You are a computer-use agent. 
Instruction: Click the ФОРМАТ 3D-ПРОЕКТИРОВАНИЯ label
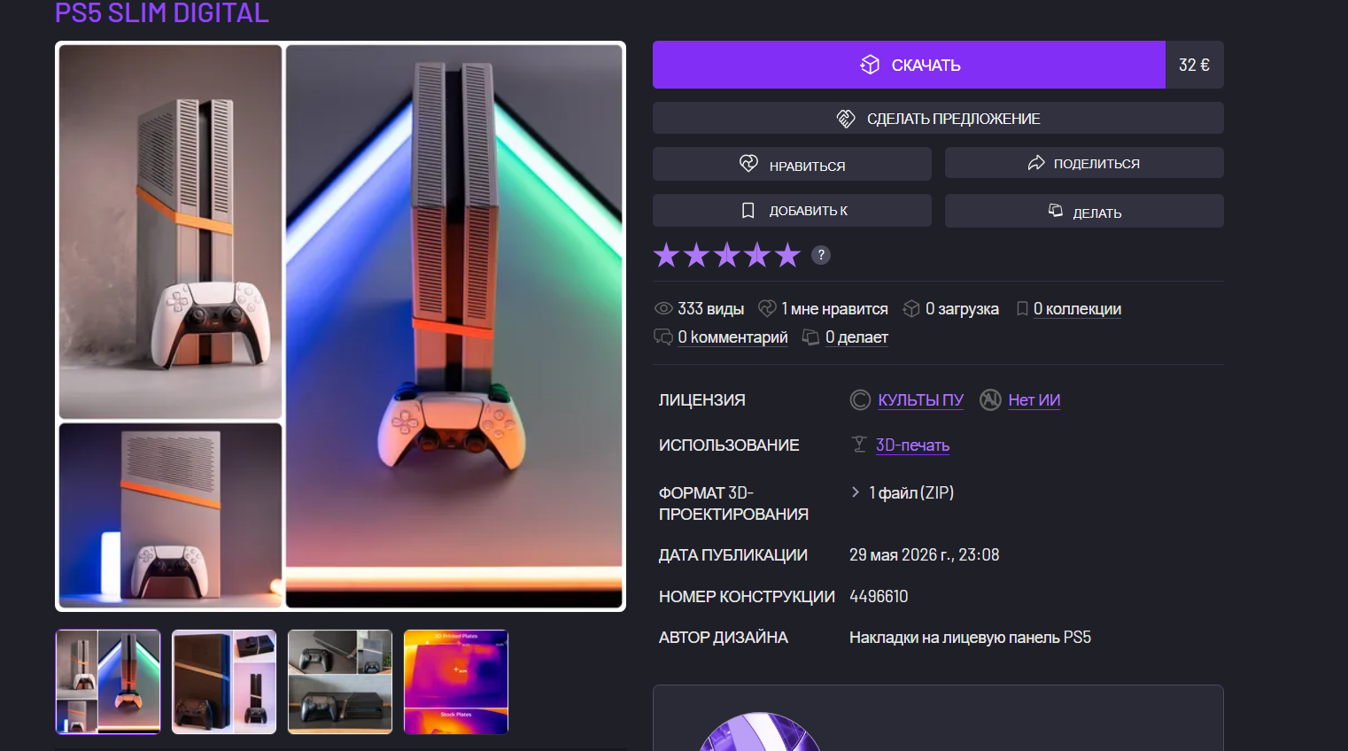coord(733,504)
